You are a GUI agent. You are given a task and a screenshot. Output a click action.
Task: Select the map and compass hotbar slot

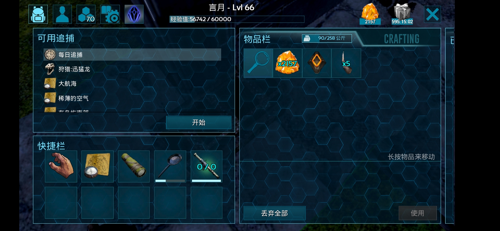click(x=97, y=167)
